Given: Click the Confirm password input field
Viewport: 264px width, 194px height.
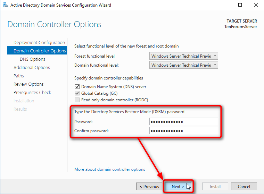Looking at the screenshot, I should pos(183,130).
